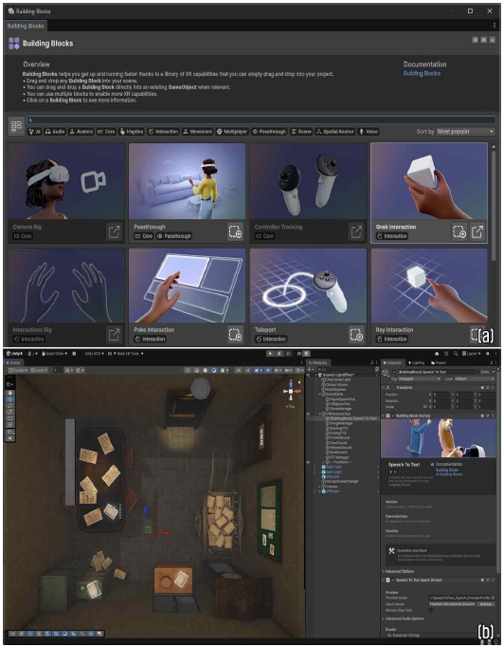Select the Building Blocks window tab
This screenshot has height=647, width=504.
tap(26, 26)
